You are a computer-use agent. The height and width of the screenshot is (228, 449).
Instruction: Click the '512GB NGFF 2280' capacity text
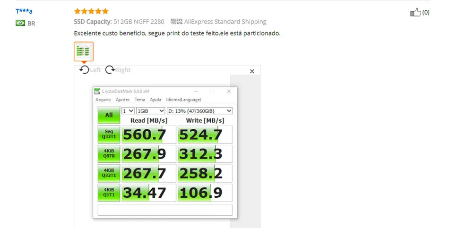[x=139, y=22]
